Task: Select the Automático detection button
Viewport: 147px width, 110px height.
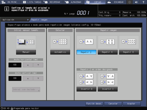Action: [60, 52]
